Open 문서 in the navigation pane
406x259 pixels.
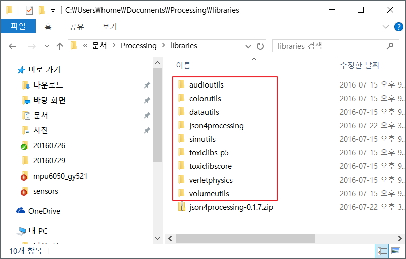point(40,115)
